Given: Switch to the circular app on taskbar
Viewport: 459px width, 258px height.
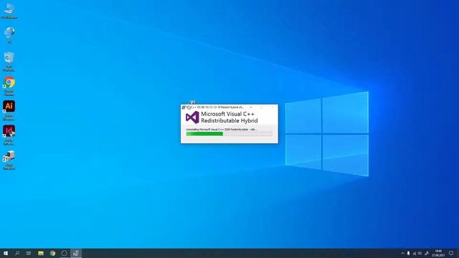Looking at the screenshot, I should point(65,253).
